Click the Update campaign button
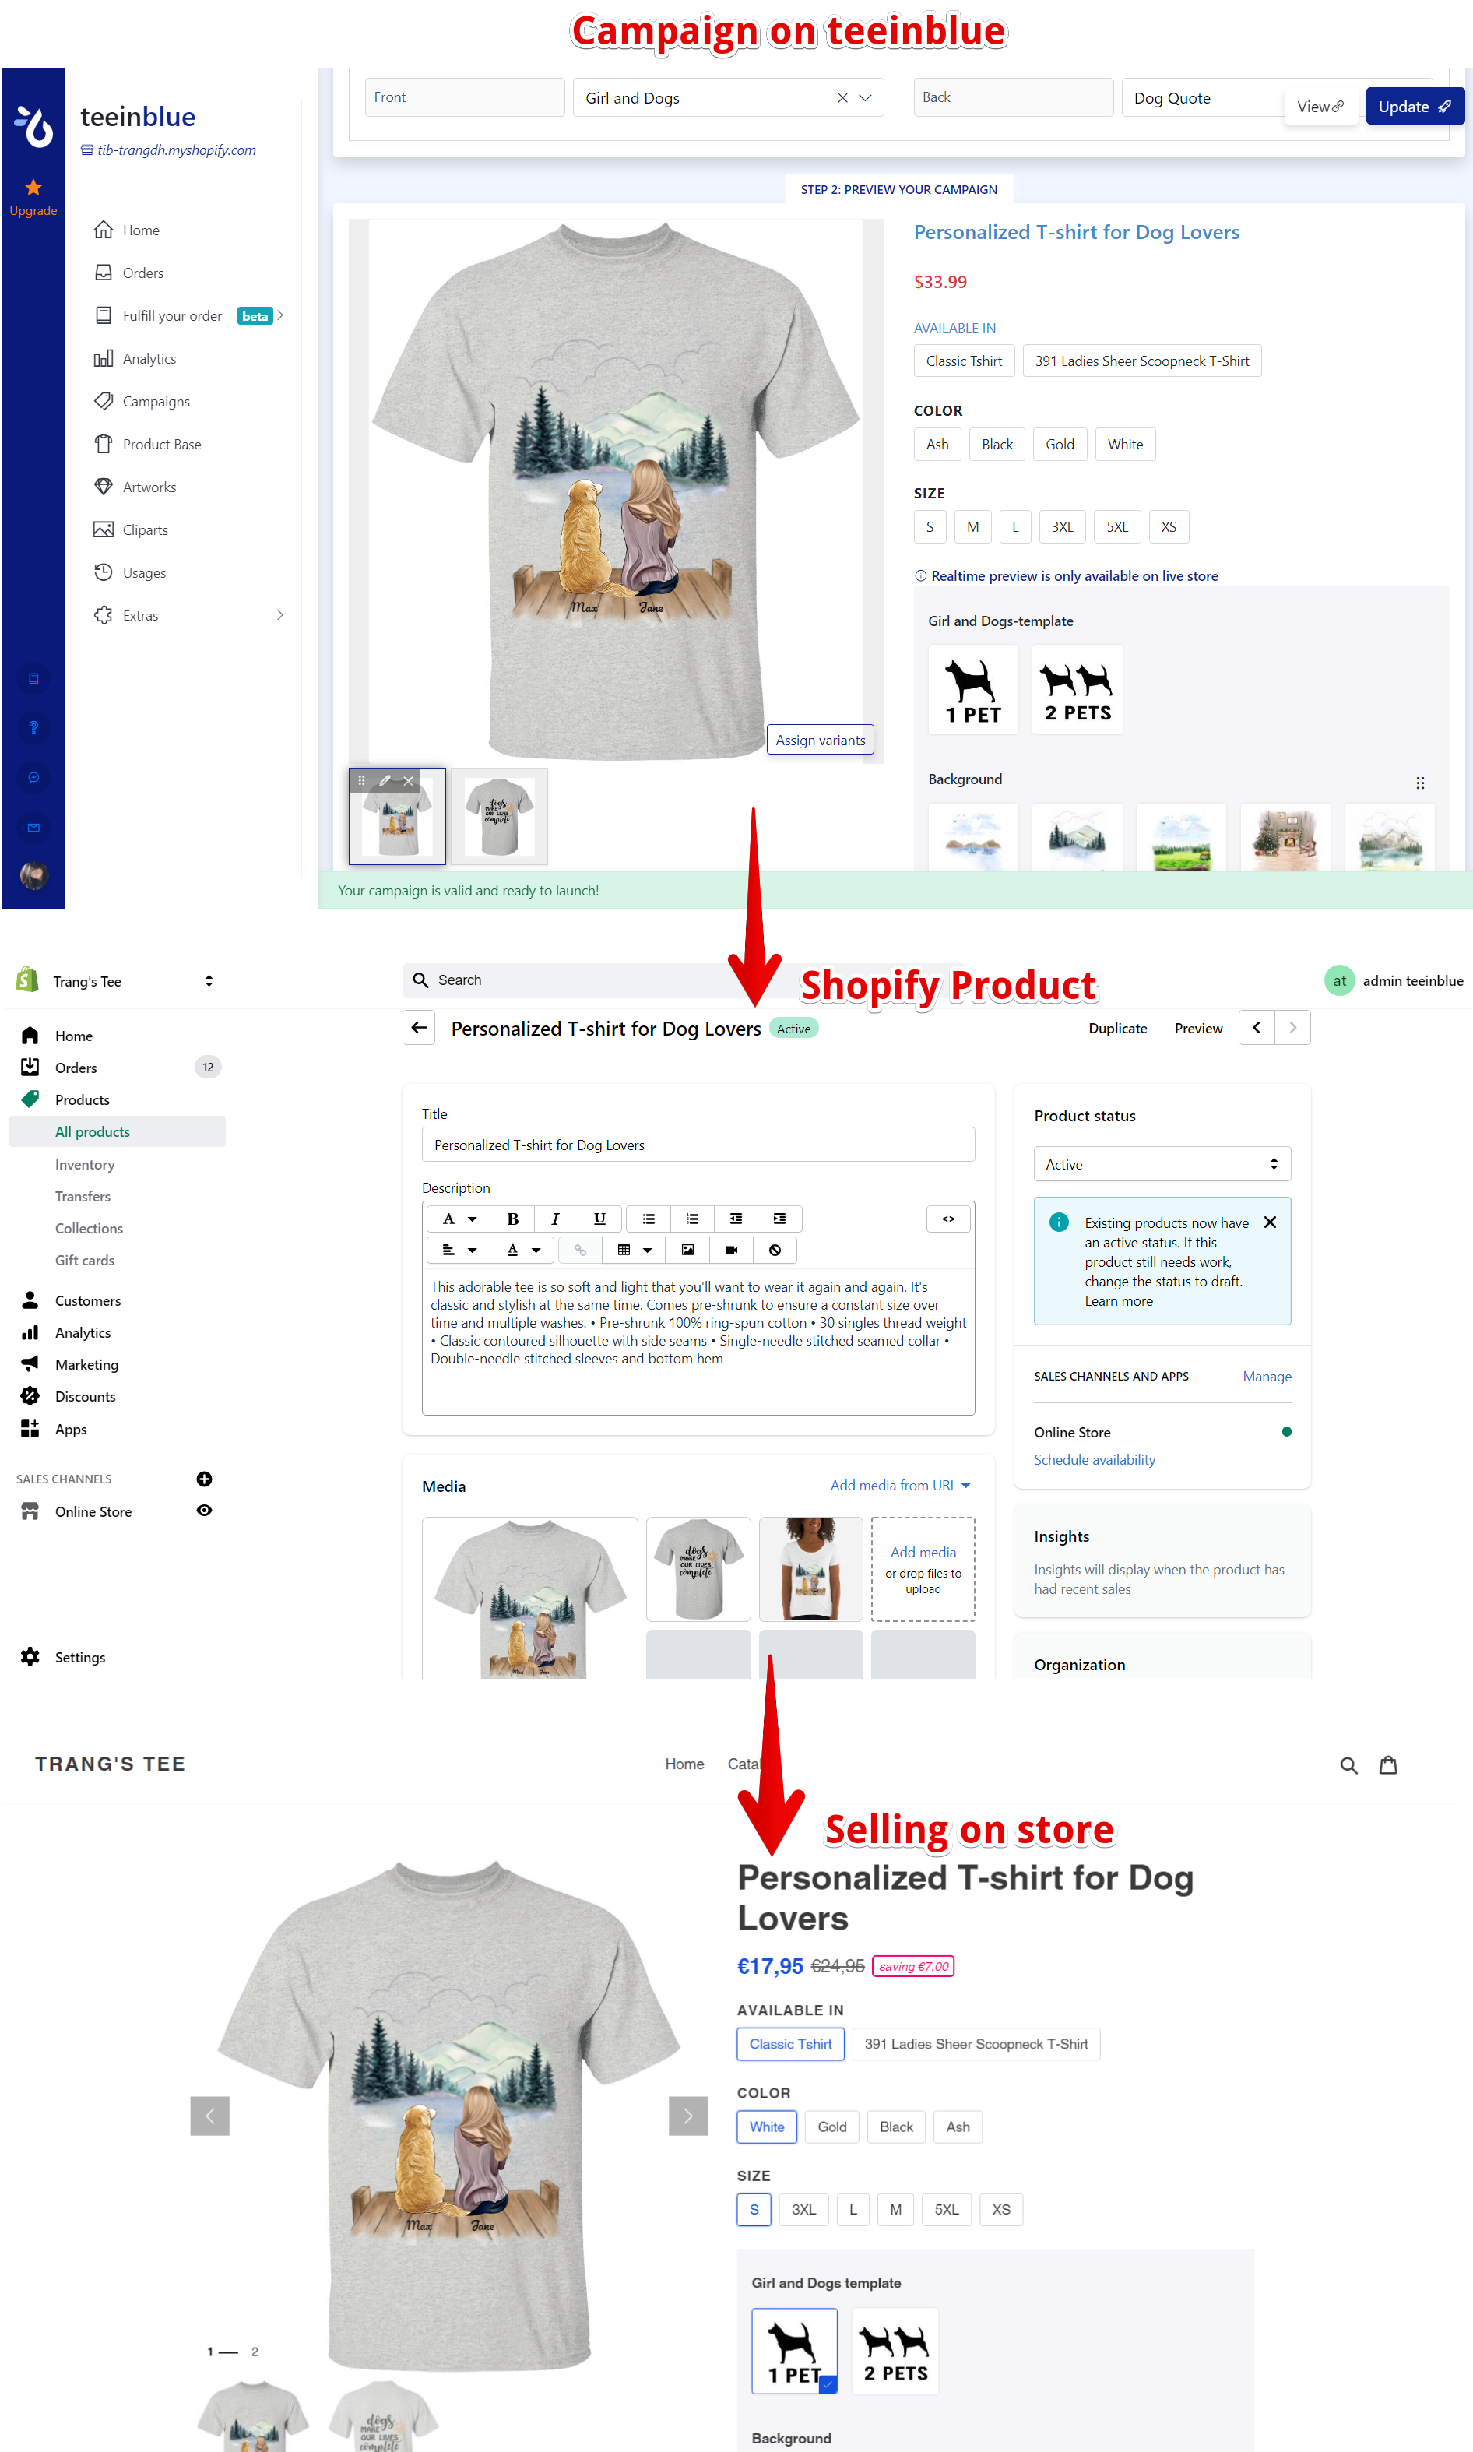 coord(1415,106)
